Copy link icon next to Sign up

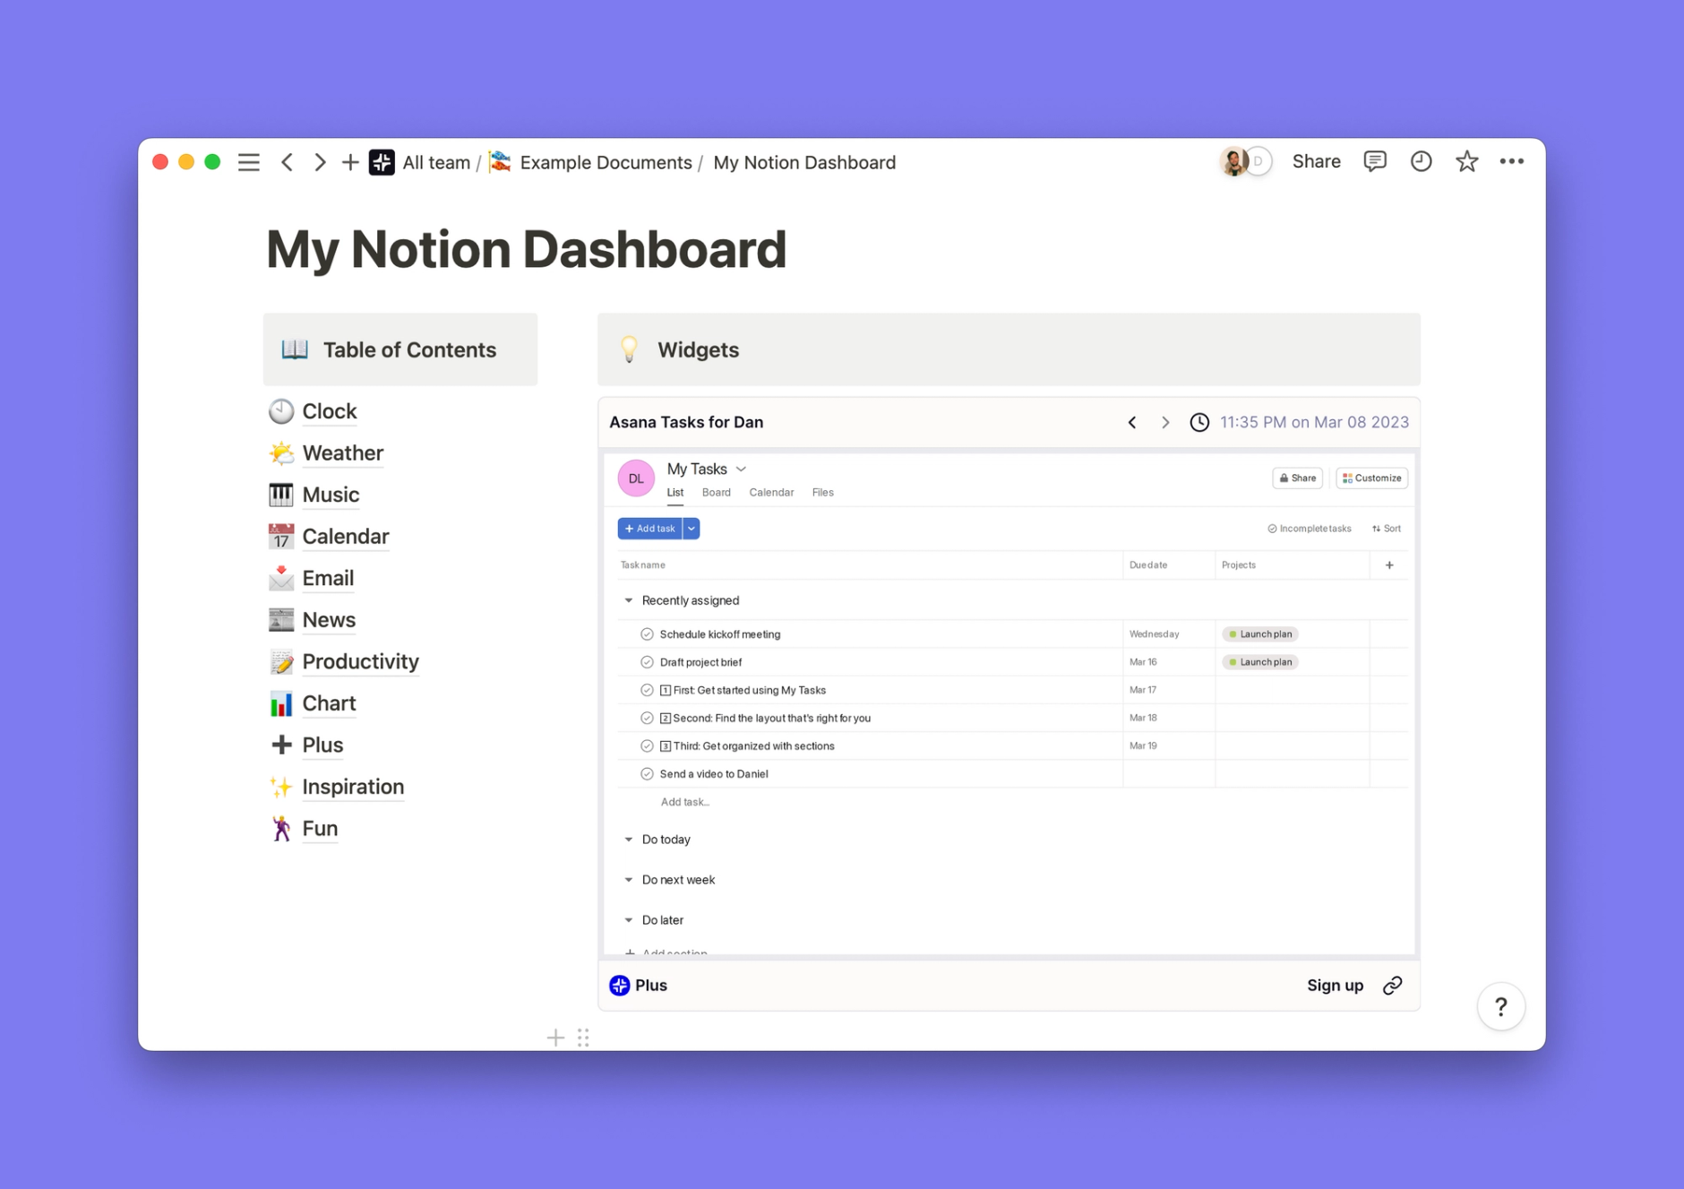coord(1392,986)
